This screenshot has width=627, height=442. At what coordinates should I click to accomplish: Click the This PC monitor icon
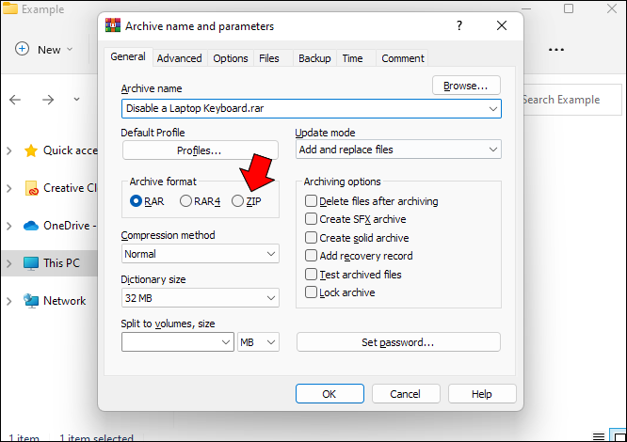click(x=31, y=263)
